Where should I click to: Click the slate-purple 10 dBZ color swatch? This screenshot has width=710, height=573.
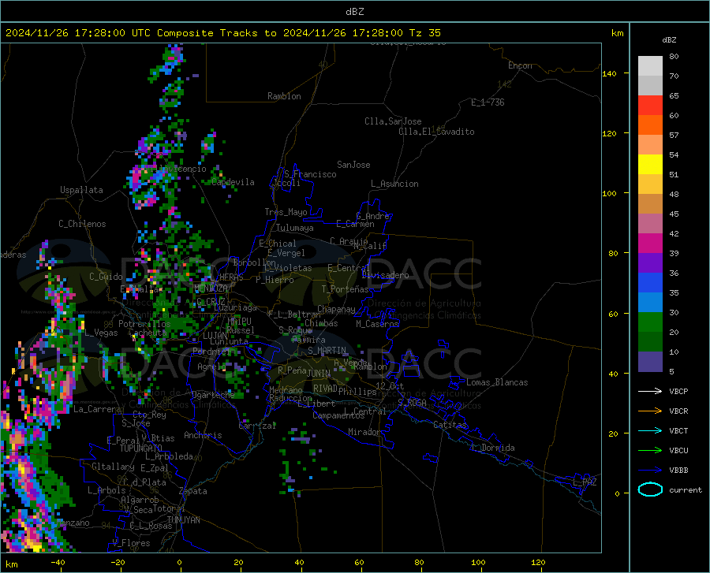tap(650, 362)
